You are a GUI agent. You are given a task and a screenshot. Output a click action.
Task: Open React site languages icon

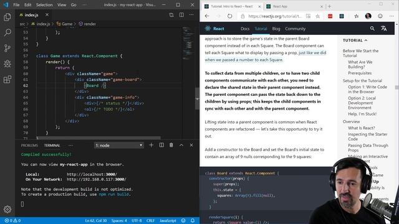coord(384,29)
